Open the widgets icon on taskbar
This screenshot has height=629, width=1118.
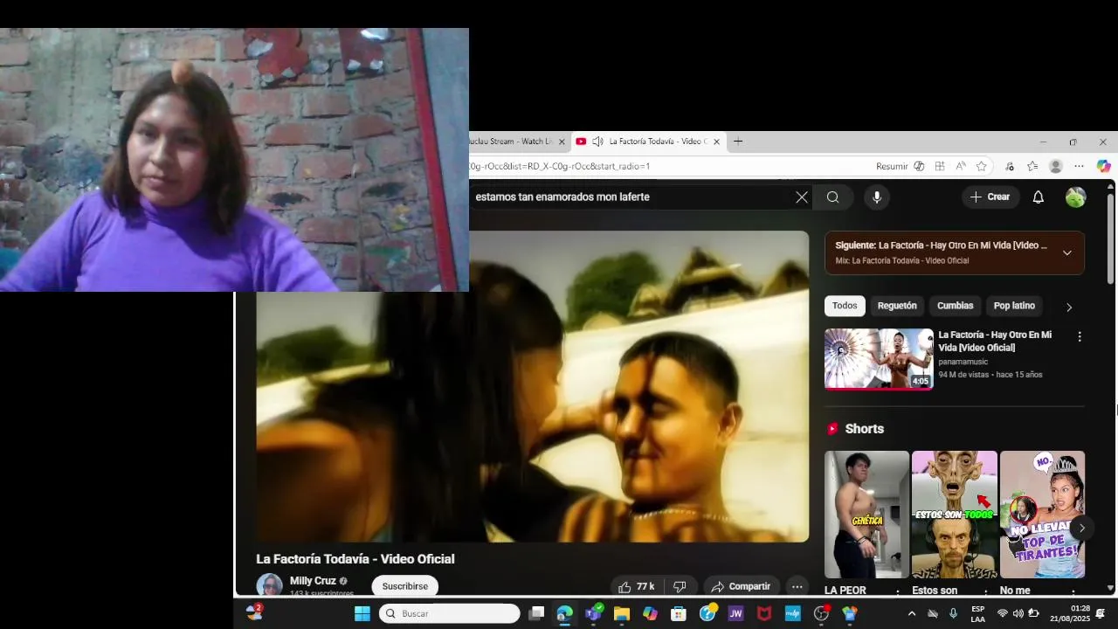tap(254, 612)
